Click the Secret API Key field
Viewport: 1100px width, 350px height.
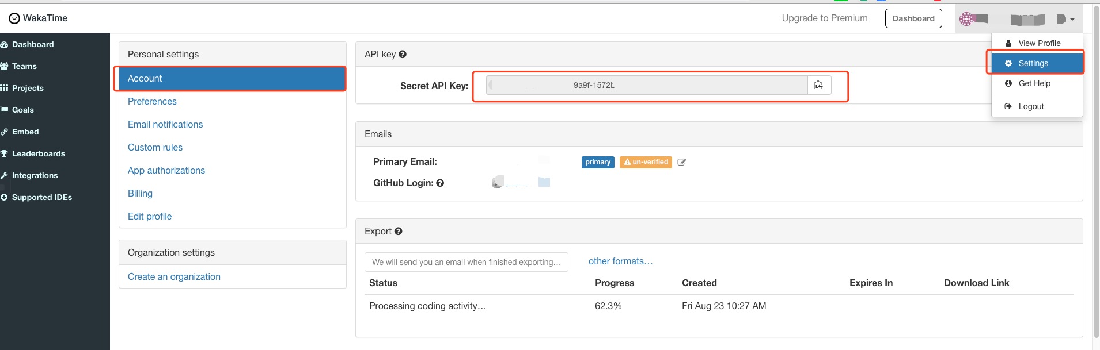(x=646, y=85)
